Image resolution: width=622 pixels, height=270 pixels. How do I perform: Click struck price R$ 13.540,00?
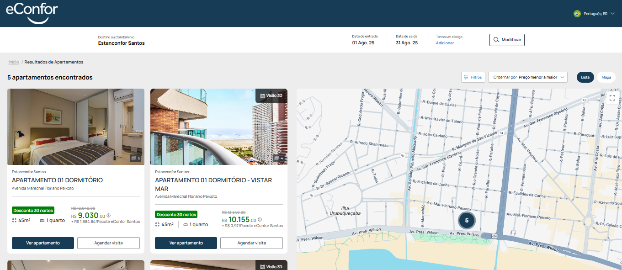234,212
